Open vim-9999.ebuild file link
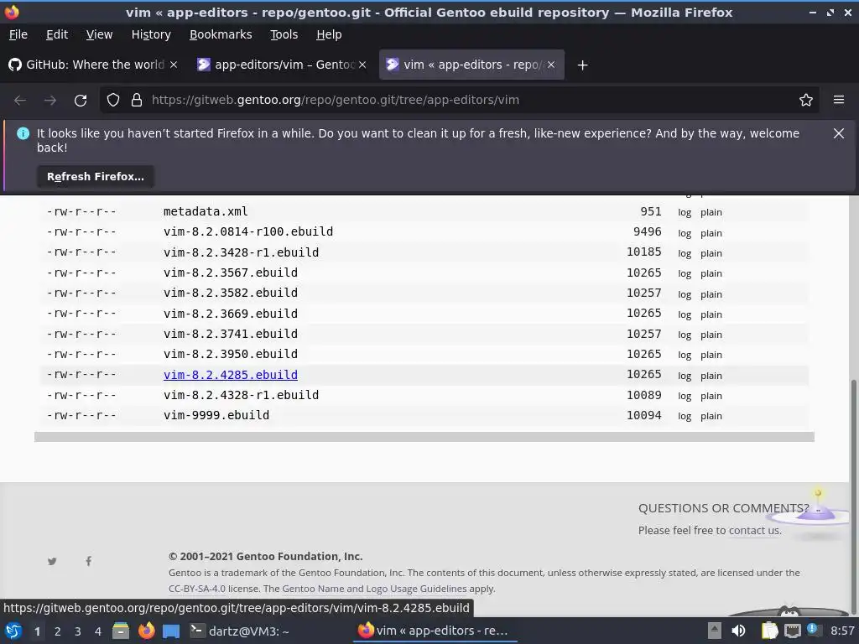The height and width of the screenshot is (644, 859). [216, 416]
